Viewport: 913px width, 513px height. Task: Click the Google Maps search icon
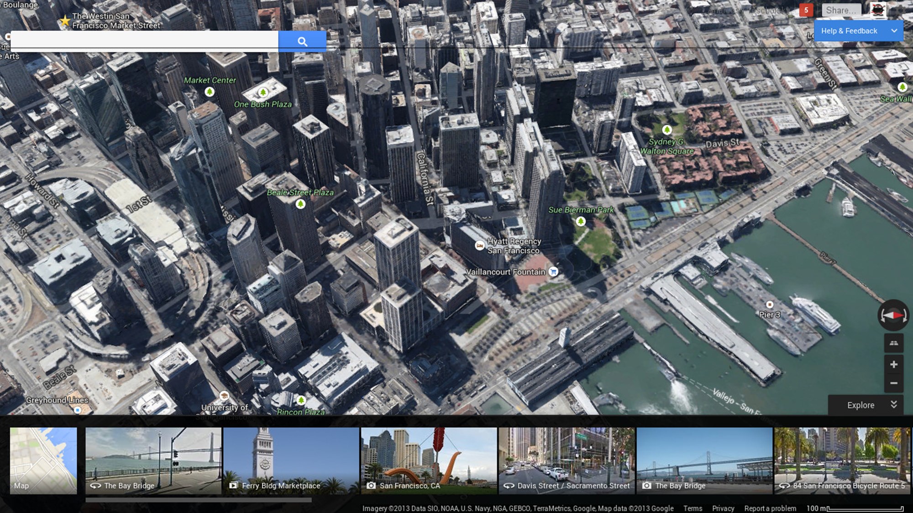302,41
